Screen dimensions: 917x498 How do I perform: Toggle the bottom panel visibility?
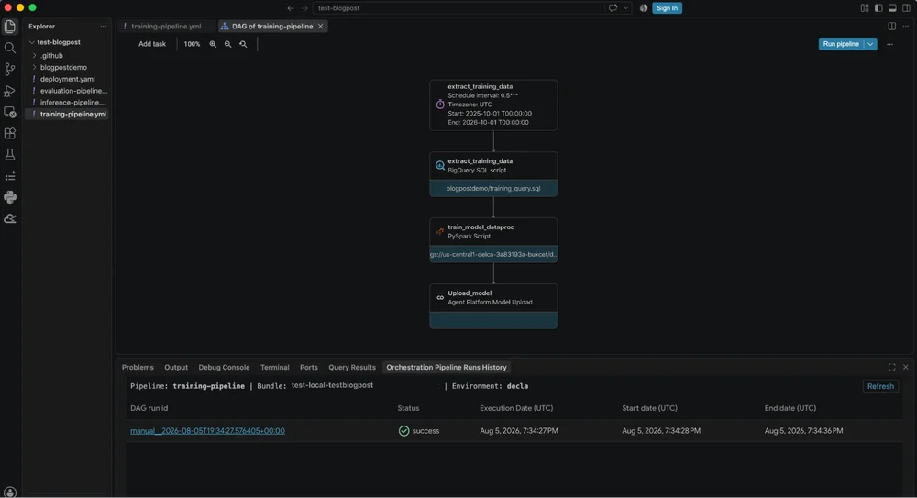(892, 8)
